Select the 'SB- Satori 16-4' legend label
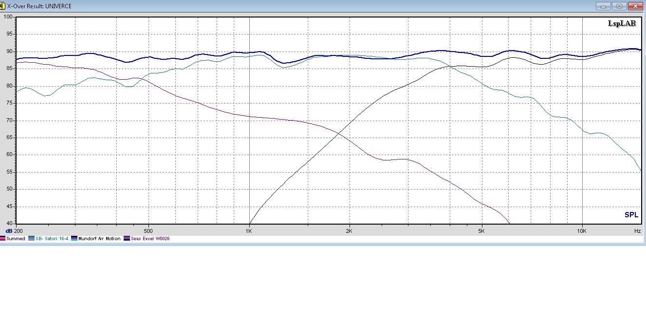 tap(52, 239)
